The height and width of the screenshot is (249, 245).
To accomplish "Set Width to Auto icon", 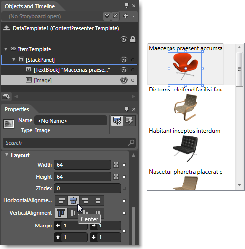I will (x=116, y=165).
